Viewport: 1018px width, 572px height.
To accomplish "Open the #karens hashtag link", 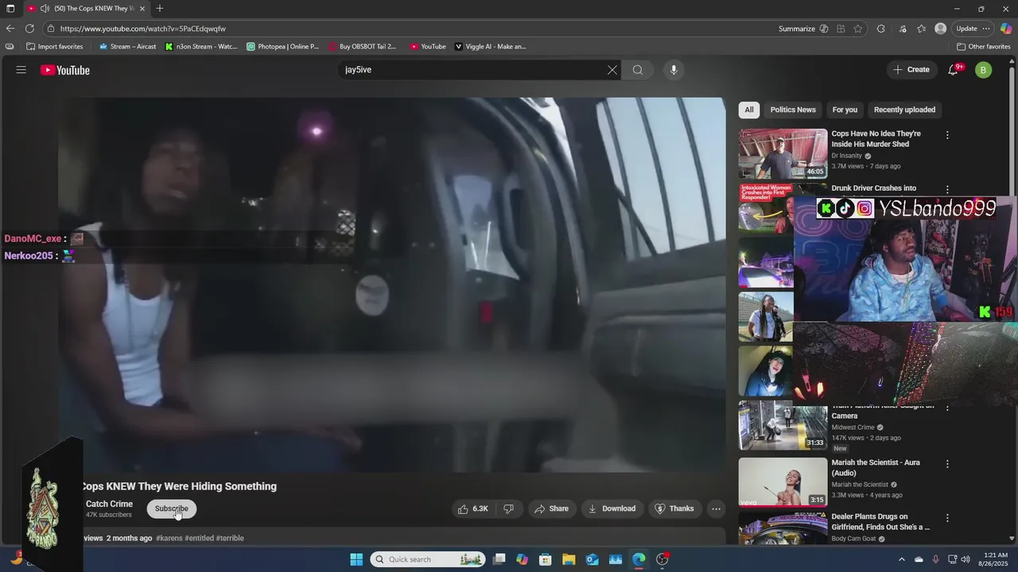I will 169,538.
